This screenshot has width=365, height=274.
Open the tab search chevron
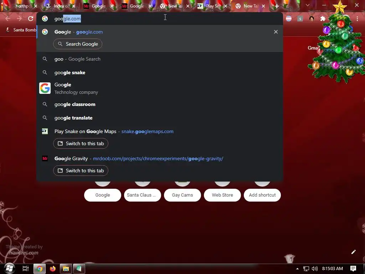(x=308, y=5)
